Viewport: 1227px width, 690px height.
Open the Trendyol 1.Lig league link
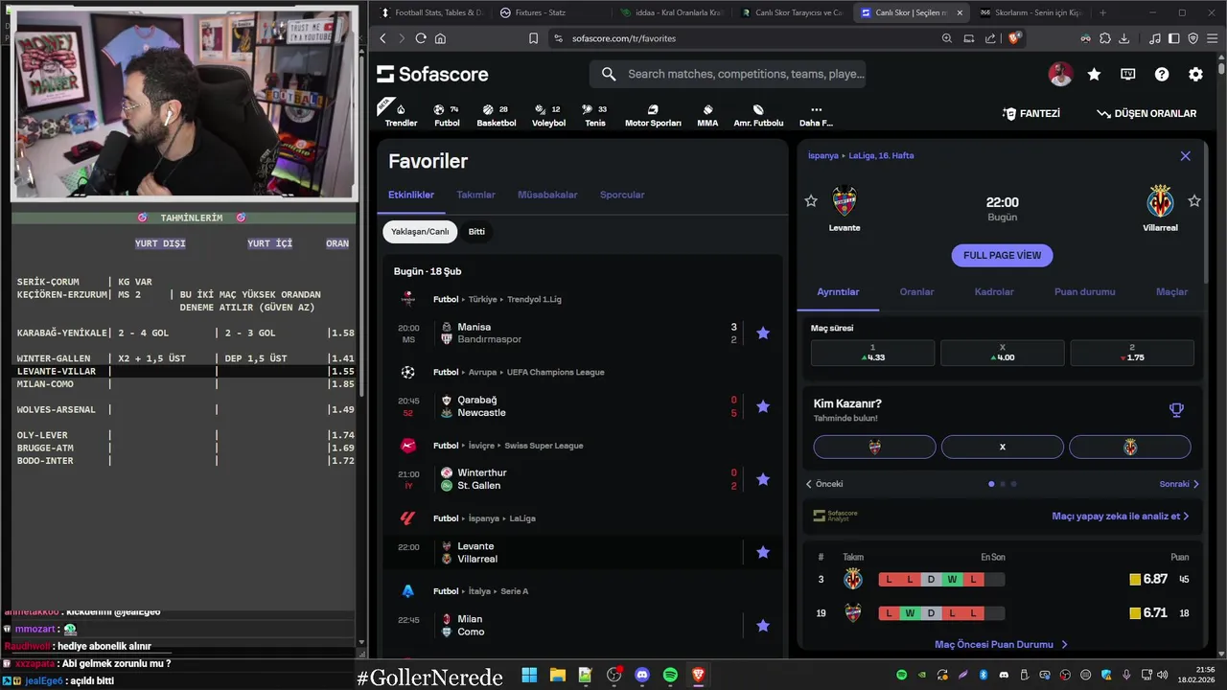tap(534, 299)
